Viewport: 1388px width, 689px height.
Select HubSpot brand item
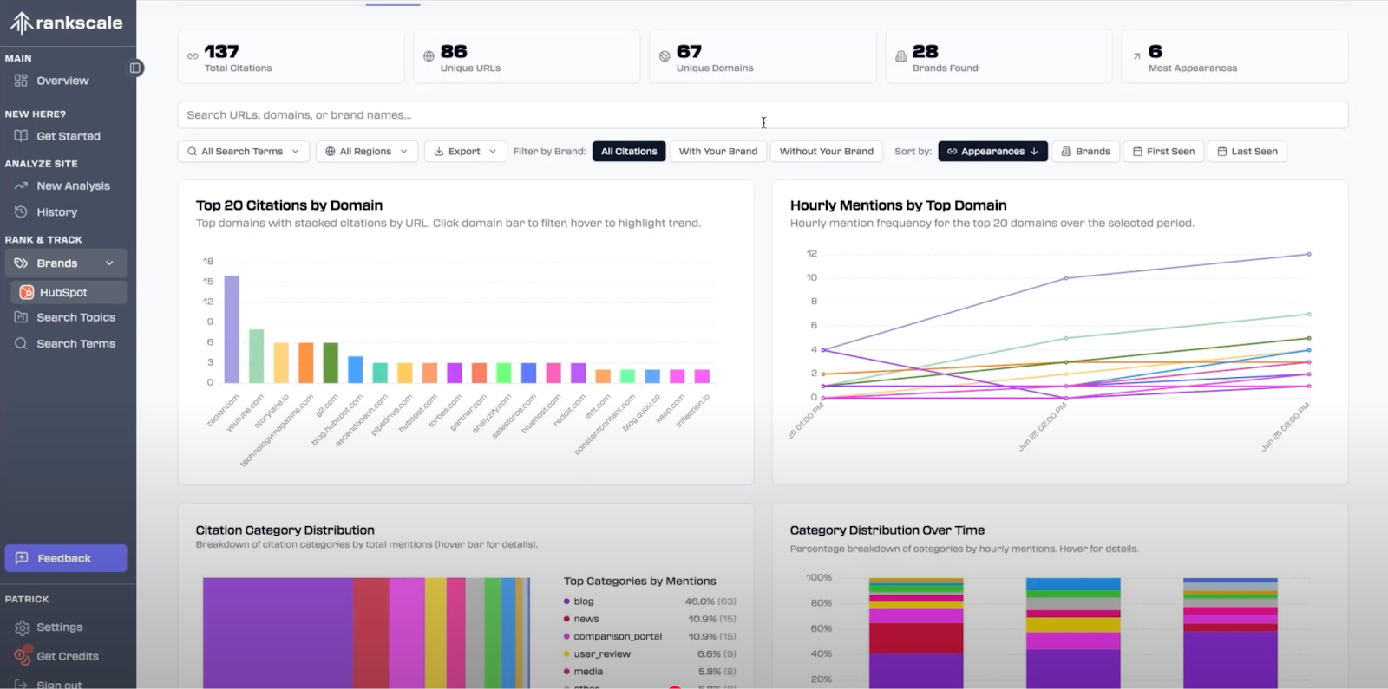pyautogui.click(x=69, y=292)
